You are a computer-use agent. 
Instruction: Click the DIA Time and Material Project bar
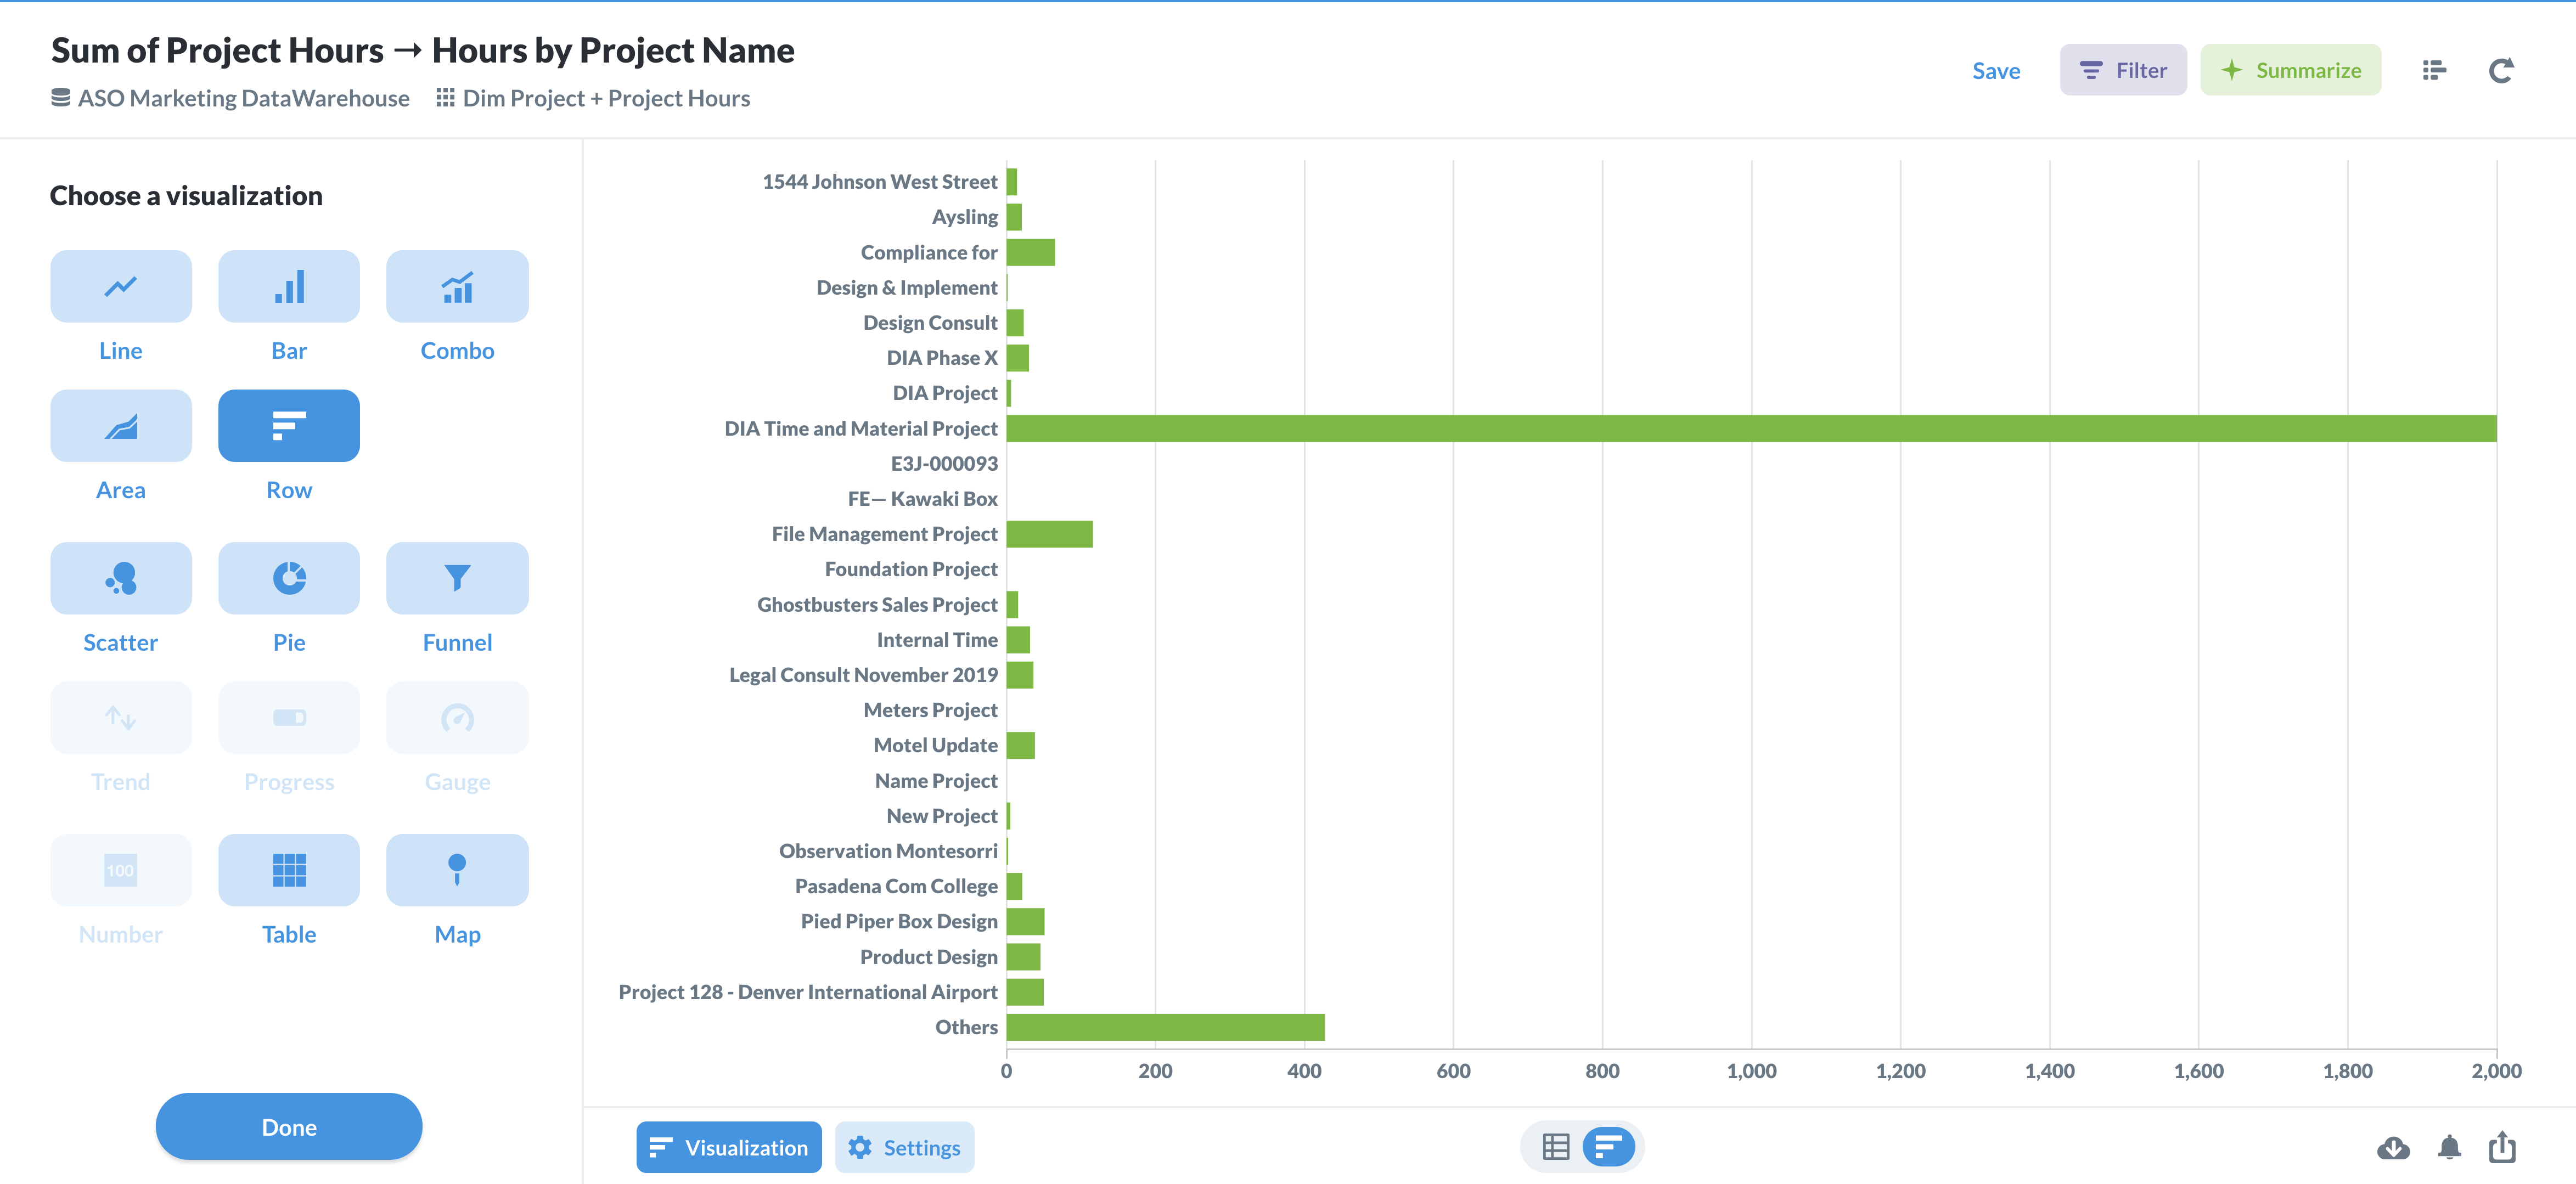click(1750, 428)
